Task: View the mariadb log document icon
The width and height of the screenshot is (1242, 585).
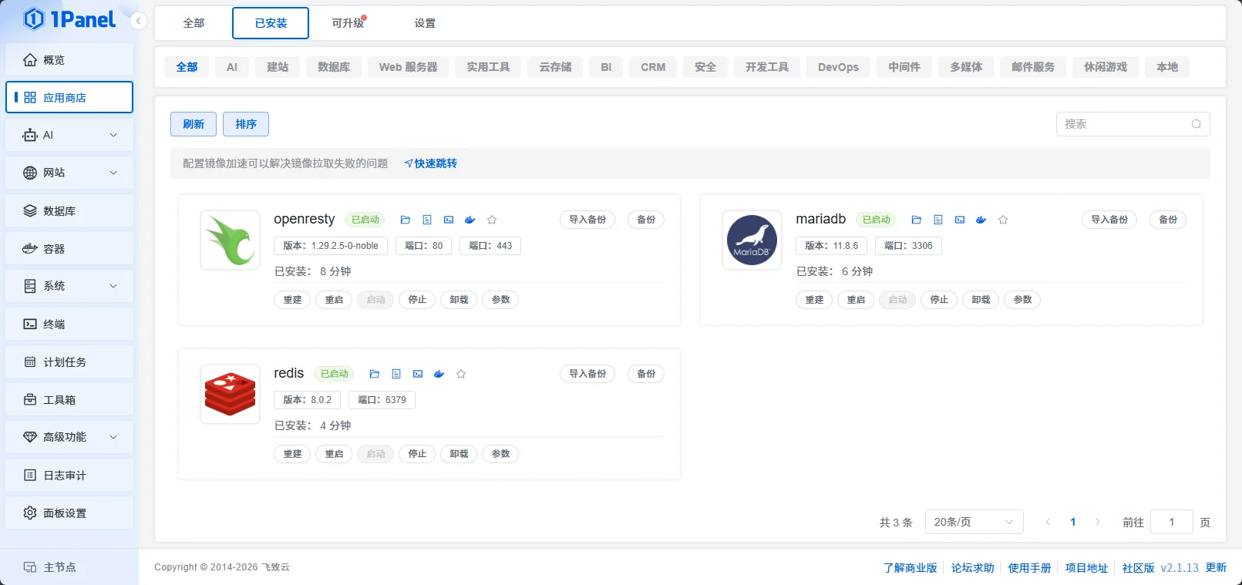Action: pos(938,220)
